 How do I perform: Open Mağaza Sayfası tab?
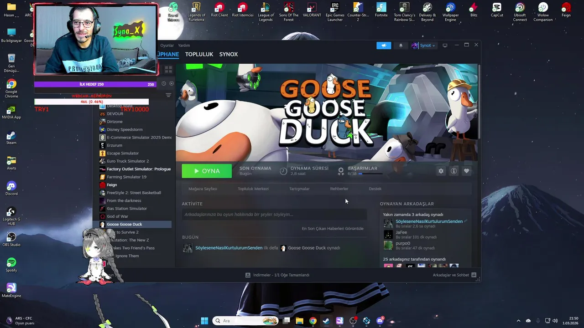203,189
